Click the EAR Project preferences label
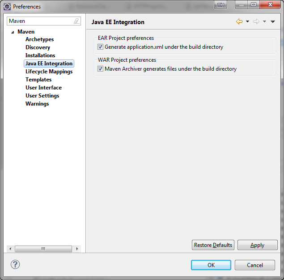Screen dimensions: 284x280 [x=126, y=38]
